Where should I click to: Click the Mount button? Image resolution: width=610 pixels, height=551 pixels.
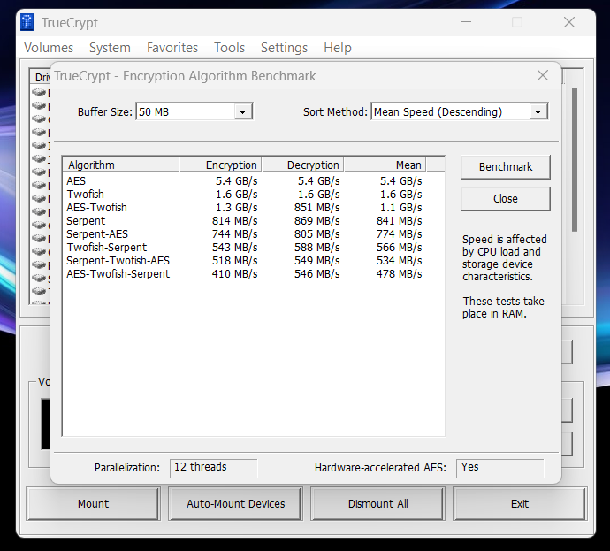[93, 504]
